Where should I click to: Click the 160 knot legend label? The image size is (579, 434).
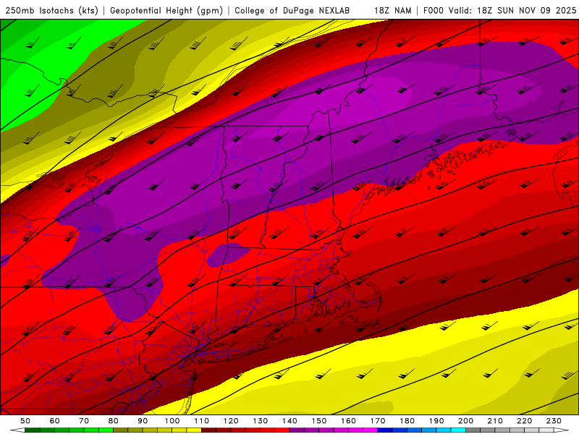click(348, 421)
